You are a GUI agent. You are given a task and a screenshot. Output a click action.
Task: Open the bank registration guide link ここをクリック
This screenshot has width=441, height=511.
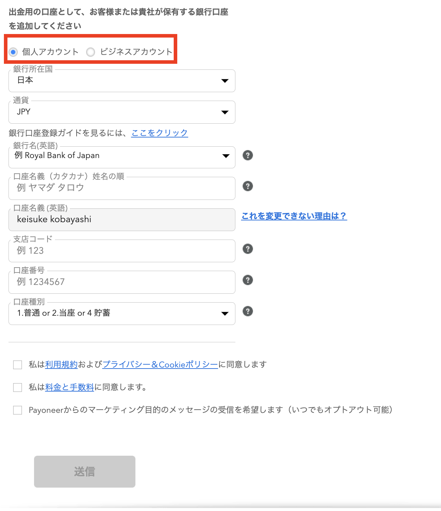pos(160,133)
